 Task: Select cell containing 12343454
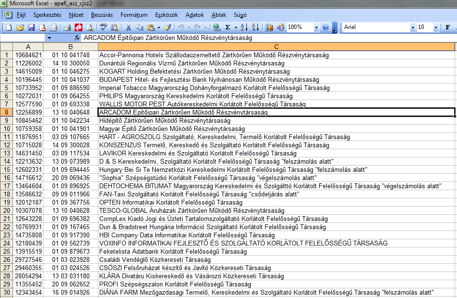tap(28, 293)
